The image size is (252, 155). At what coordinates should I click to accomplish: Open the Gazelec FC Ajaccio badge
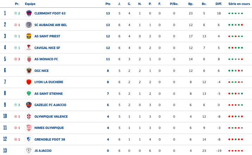[29, 105]
